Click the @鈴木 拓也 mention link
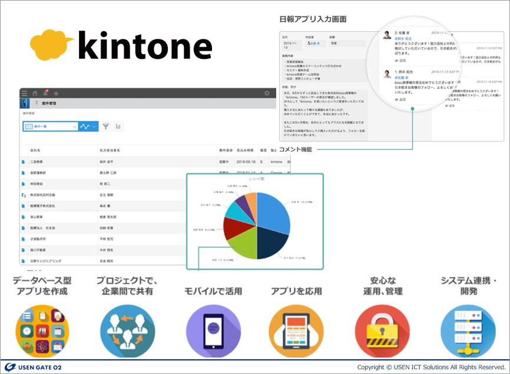This screenshot has width=510, height=374. click(403, 38)
